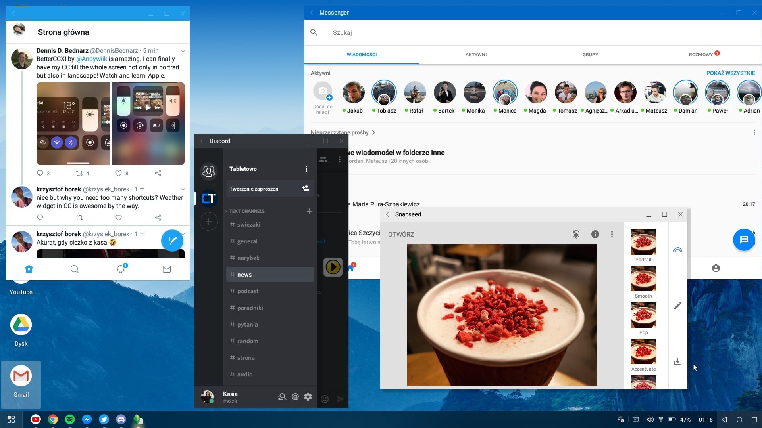Open Discord user settings gear
This screenshot has width=762, height=428.
click(308, 397)
